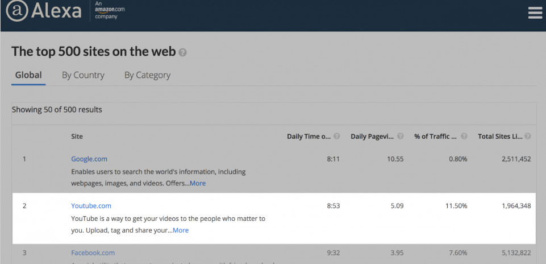Viewport: 546px width, 264px height.
Task: Click Facebook.com traffic value 7.60%
Action: tap(457, 253)
